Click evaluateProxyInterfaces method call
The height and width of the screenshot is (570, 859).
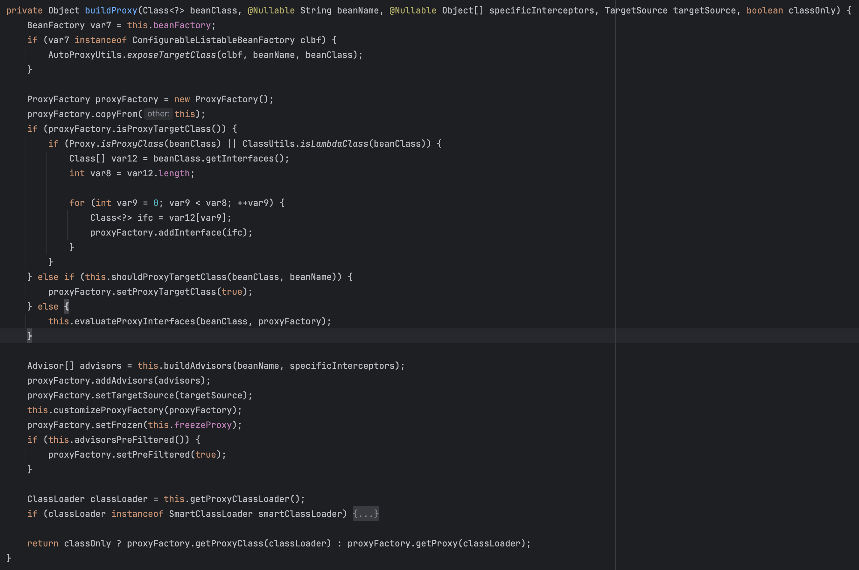(135, 321)
